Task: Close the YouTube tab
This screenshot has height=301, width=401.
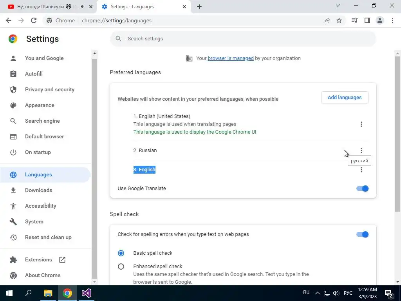Action: tap(91, 7)
